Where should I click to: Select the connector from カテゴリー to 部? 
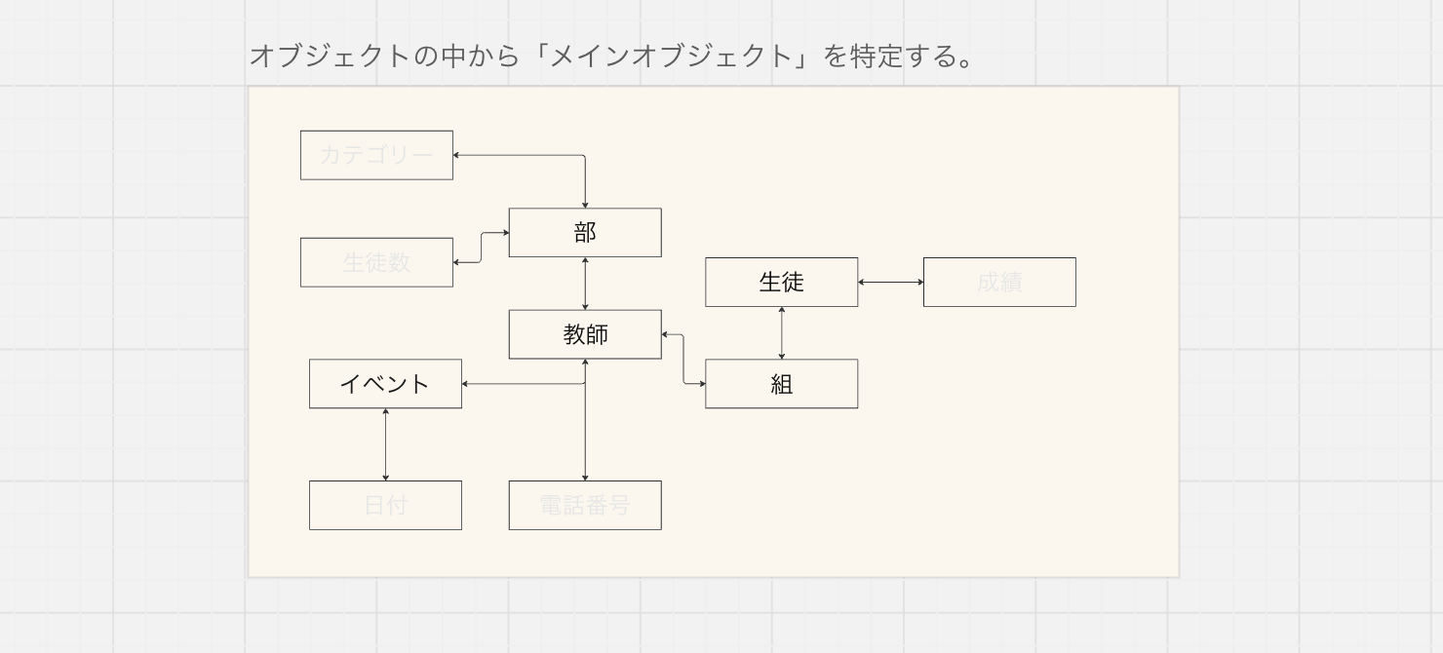coord(526,155)
